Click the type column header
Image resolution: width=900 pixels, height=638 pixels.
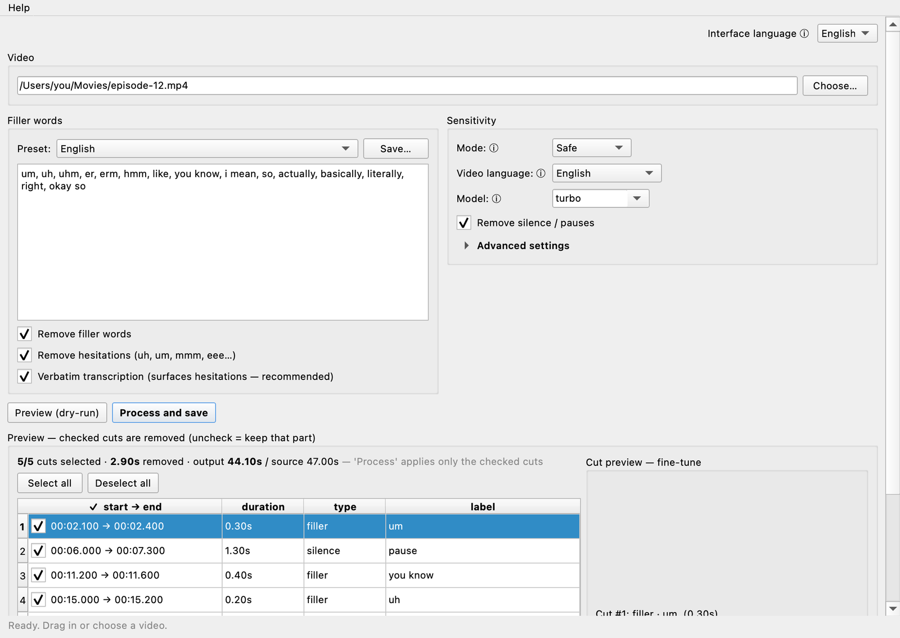pos(345,506)
